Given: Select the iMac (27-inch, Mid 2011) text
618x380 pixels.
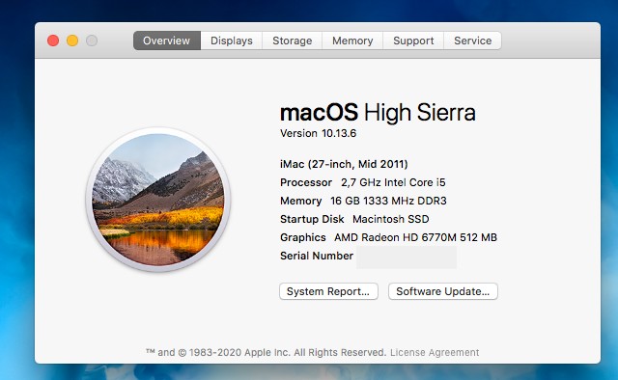Looking at the screenshot, I should 344,164.
